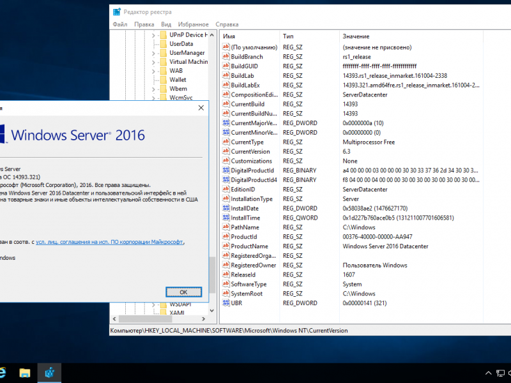
Task: Click the tree scroll down arrow
Action: (x=212, y=310)
